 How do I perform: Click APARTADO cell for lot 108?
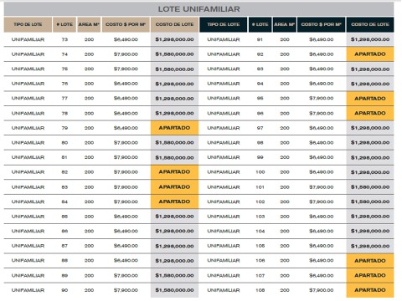click(x=370, y=290)
